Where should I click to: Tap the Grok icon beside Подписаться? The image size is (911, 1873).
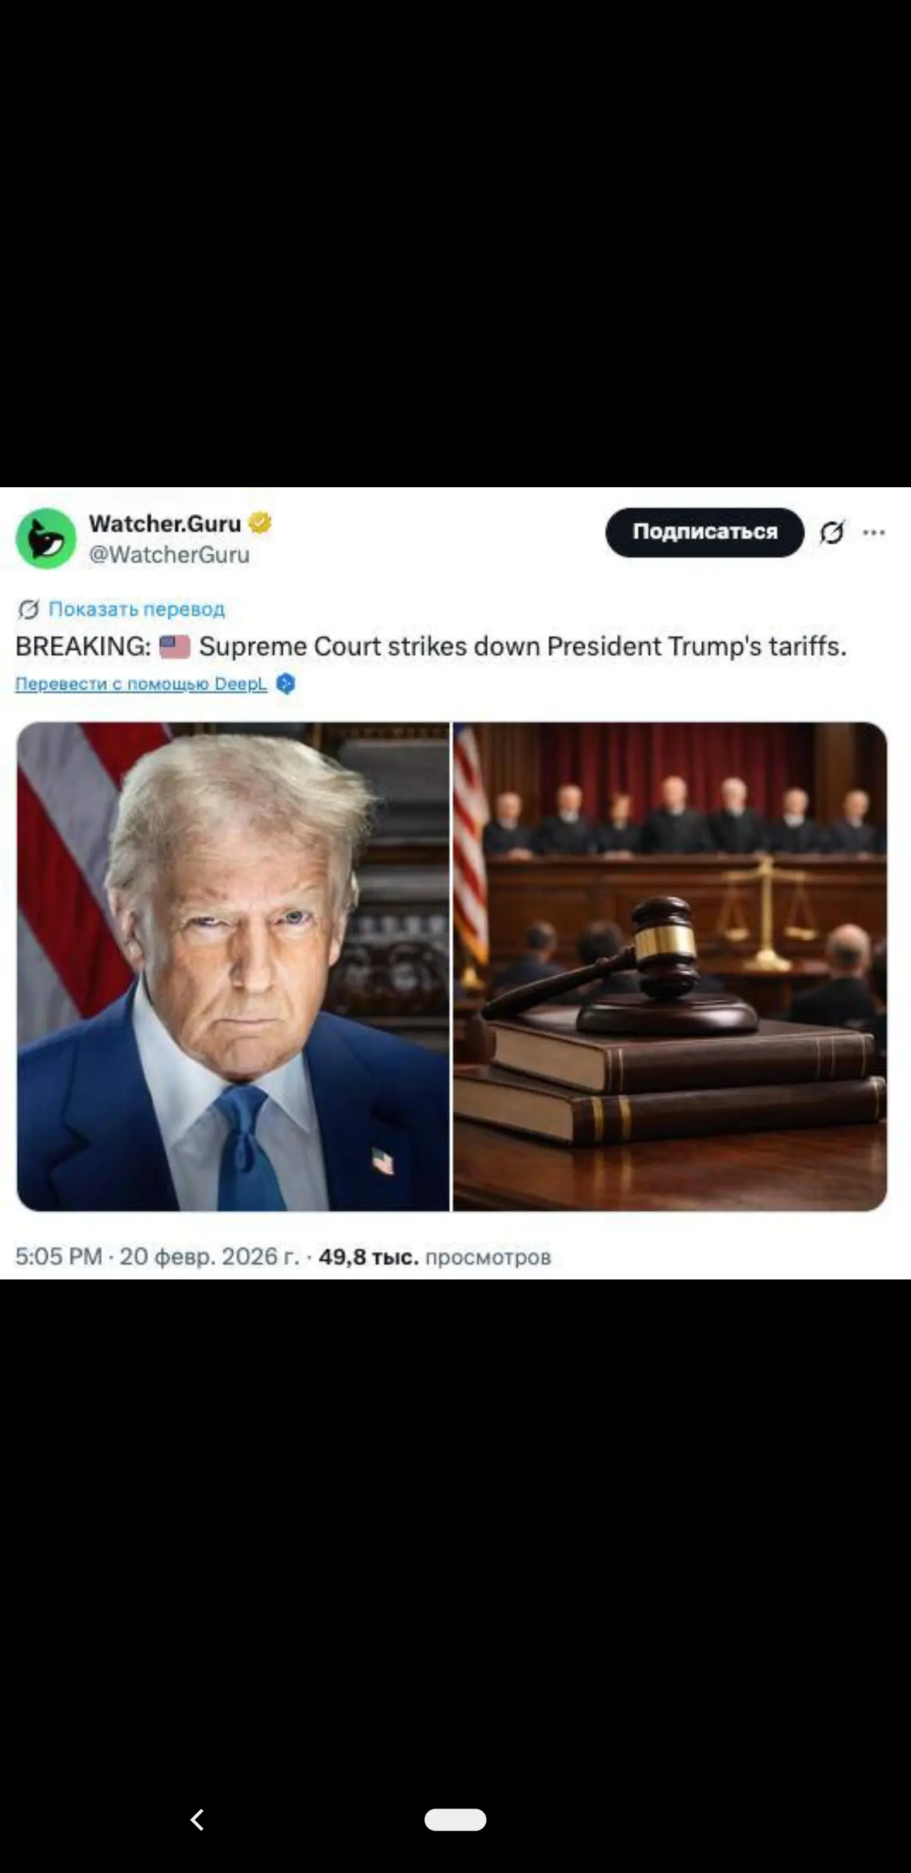pyautogui.click(x=832, y=532)
